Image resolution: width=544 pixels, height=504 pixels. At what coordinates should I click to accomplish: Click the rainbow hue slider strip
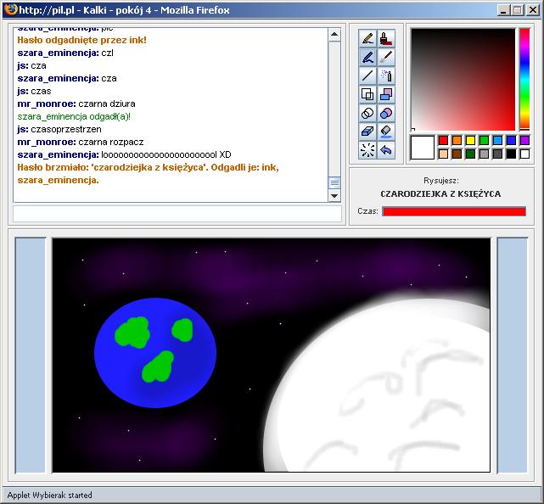pyautogui.click(x=524, y=80)
